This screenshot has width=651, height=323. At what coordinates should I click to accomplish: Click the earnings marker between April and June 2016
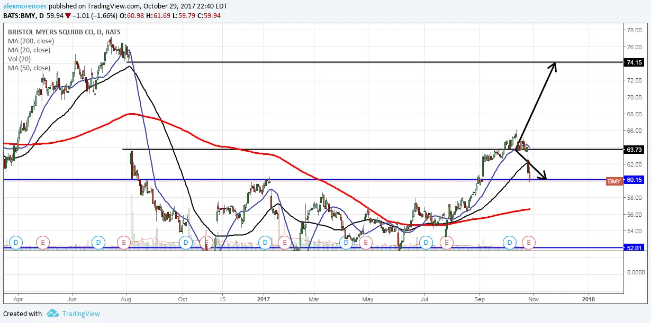[43, 243]
